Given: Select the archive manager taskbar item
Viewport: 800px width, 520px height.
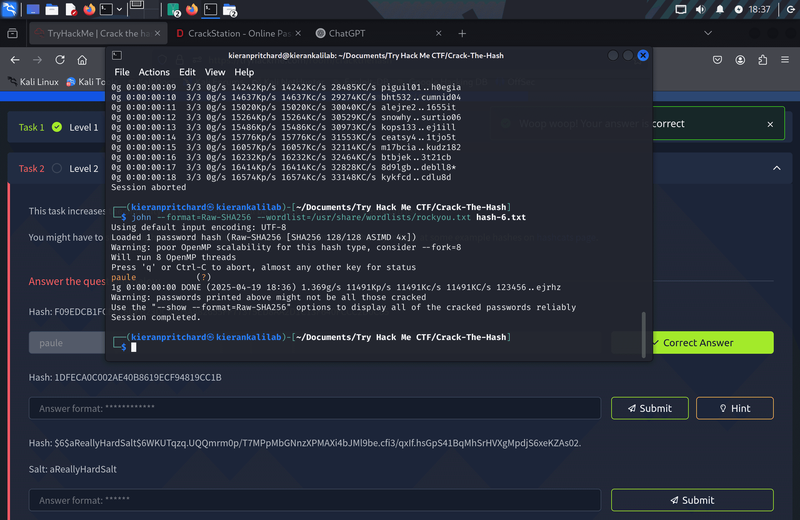Looking at the screenshot, I should point(174,9).
